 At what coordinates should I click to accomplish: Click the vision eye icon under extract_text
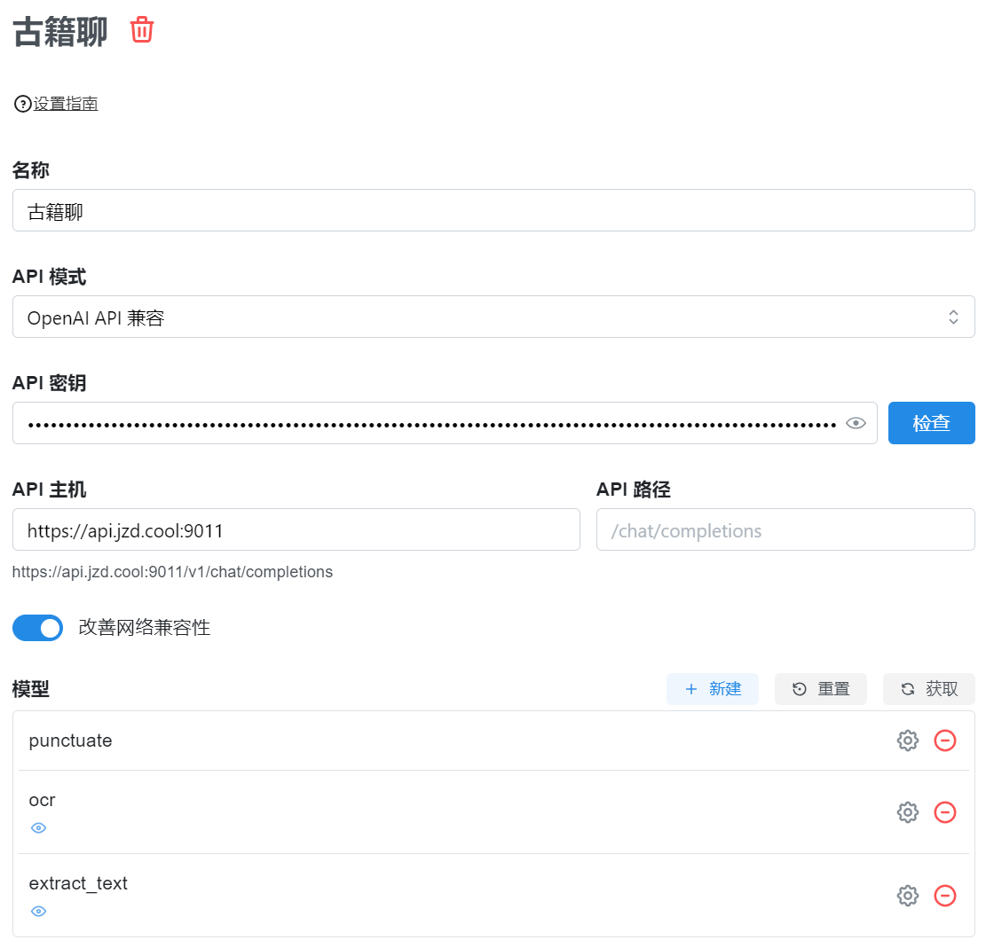coord(38,911)
